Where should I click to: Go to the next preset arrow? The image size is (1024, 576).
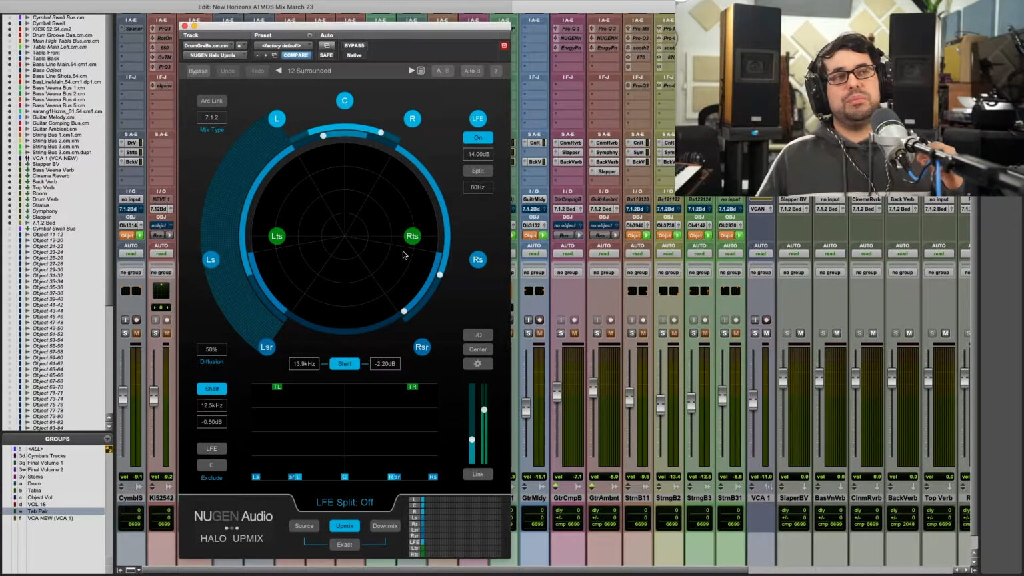411,71
